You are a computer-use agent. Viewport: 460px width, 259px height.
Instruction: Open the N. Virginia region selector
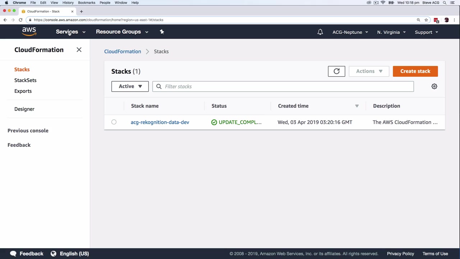pyautogui.click(x=391, y=32)
